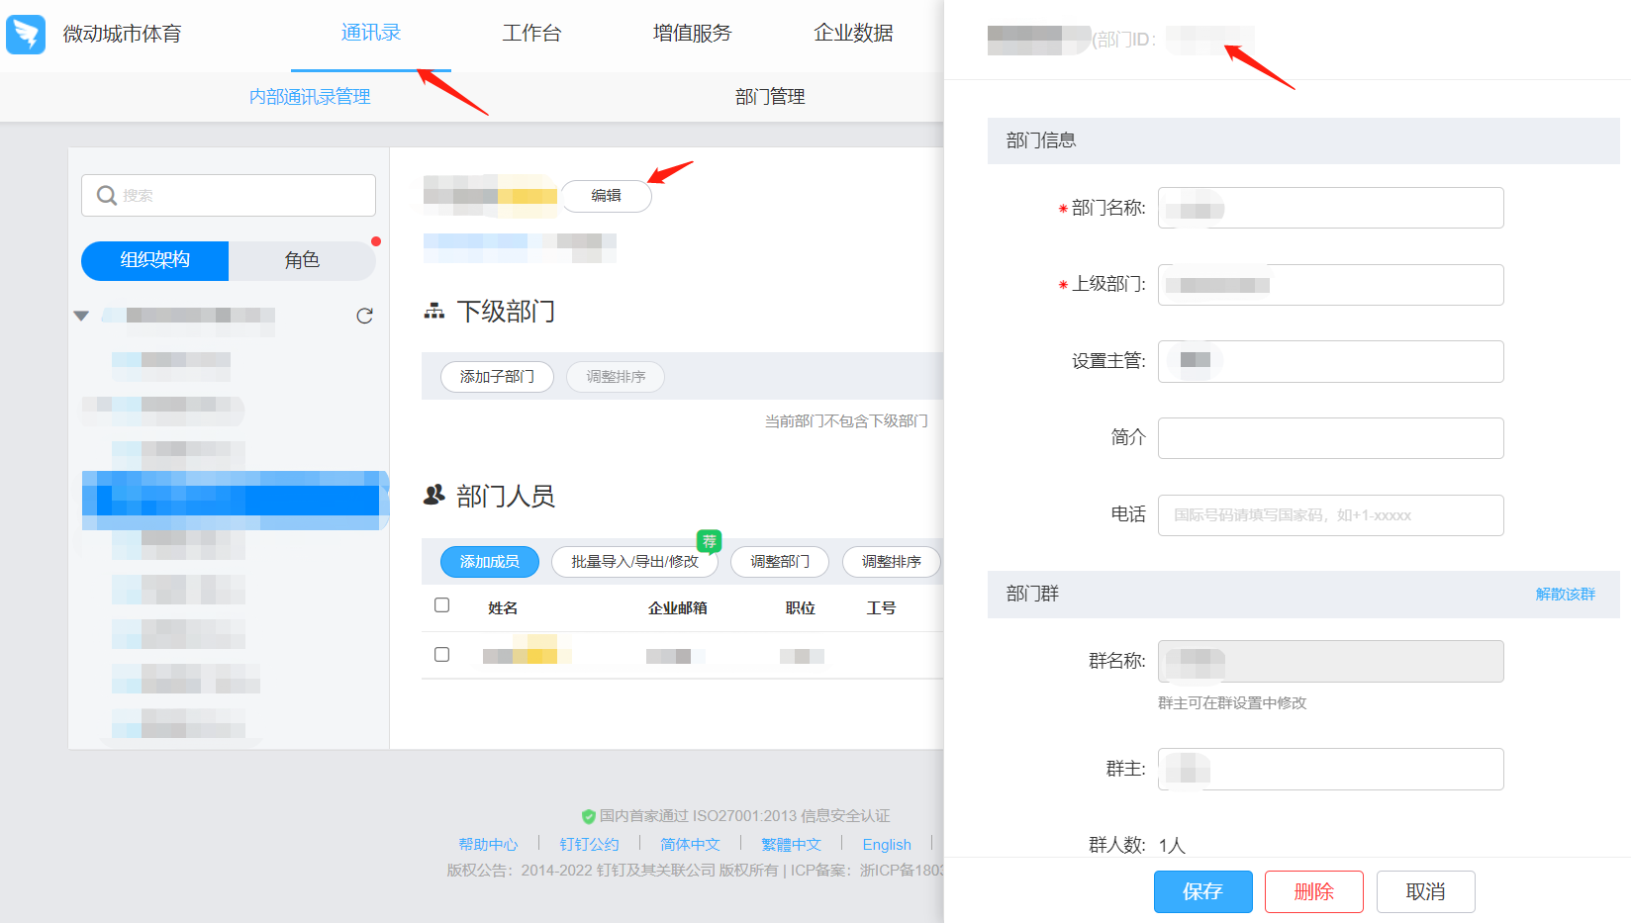
Task: Click the DingTalk logo icon
Action: coord(26,34)
